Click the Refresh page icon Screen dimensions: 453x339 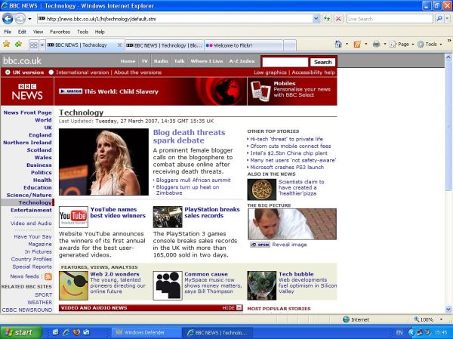[x=326, y=19]
